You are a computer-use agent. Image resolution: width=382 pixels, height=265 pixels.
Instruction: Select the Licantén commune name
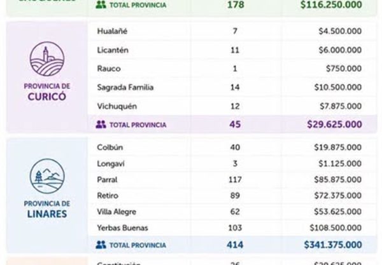(113, 50)
